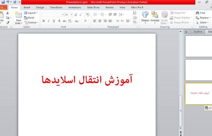The width and height of the screenshot is (212, 136).
Task: Open Align Text options
Action: coord(135,18)
